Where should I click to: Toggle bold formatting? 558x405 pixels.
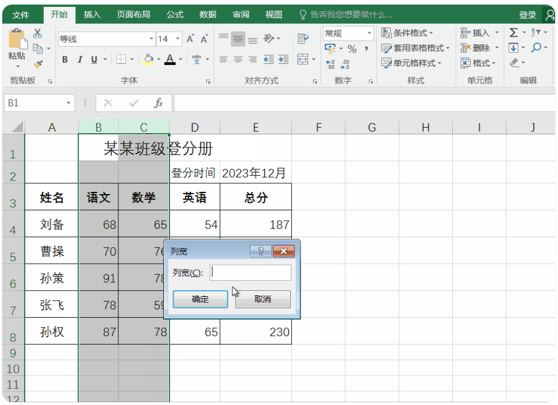65,59
